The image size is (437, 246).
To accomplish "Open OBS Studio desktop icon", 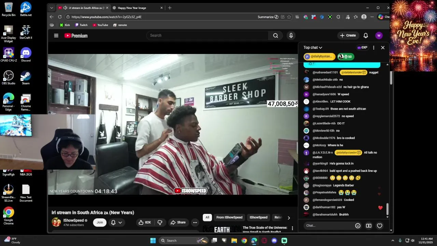I will point(9,78).
